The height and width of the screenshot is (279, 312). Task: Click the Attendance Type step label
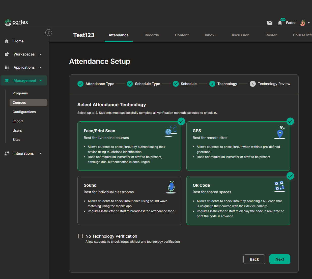coord(100,84)
